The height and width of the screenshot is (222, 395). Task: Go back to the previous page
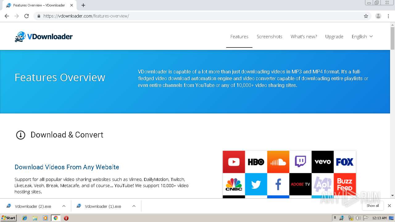[7, 16]
